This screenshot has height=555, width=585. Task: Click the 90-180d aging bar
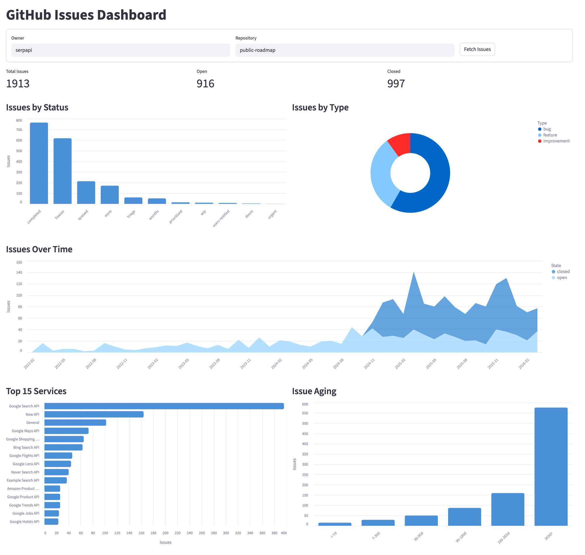click(464, 516)
